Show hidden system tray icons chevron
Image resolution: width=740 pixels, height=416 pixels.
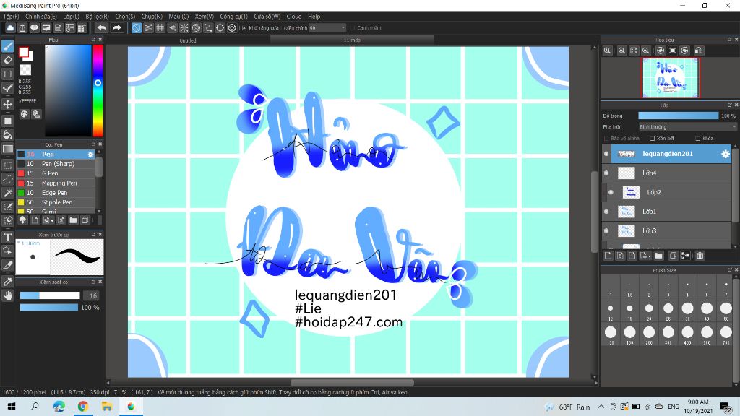tap(601, 407)
